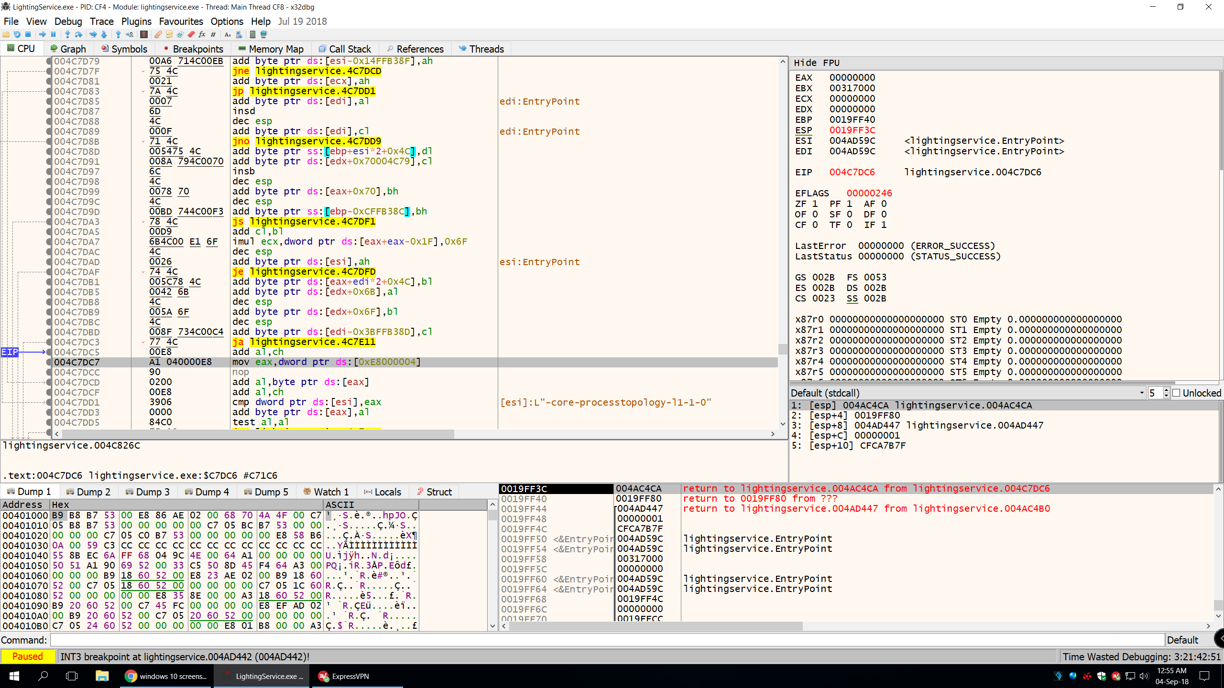Enable the Unlocked checkbox

1176,393
